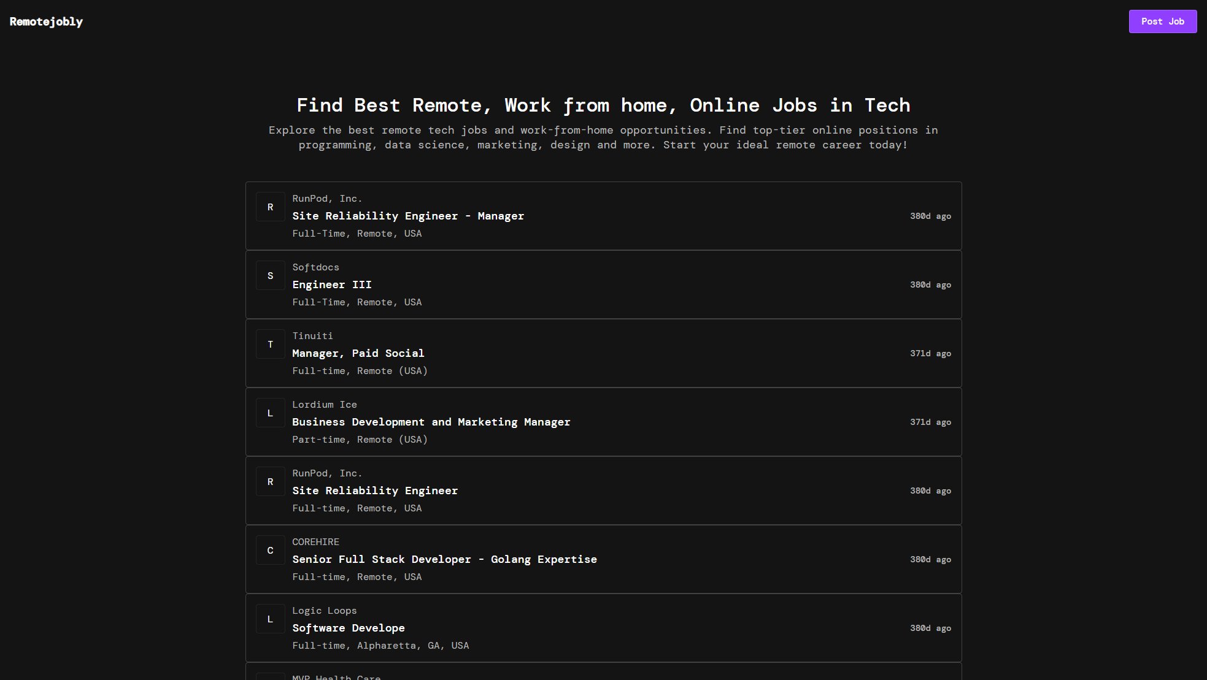Open the Engineer III job listing
Viewport: 1207px width, 680px height.
click(331, 285)
